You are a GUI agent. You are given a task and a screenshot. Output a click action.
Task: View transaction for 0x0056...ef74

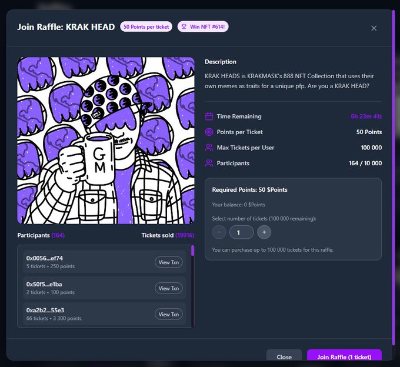[x=169, y=262]
